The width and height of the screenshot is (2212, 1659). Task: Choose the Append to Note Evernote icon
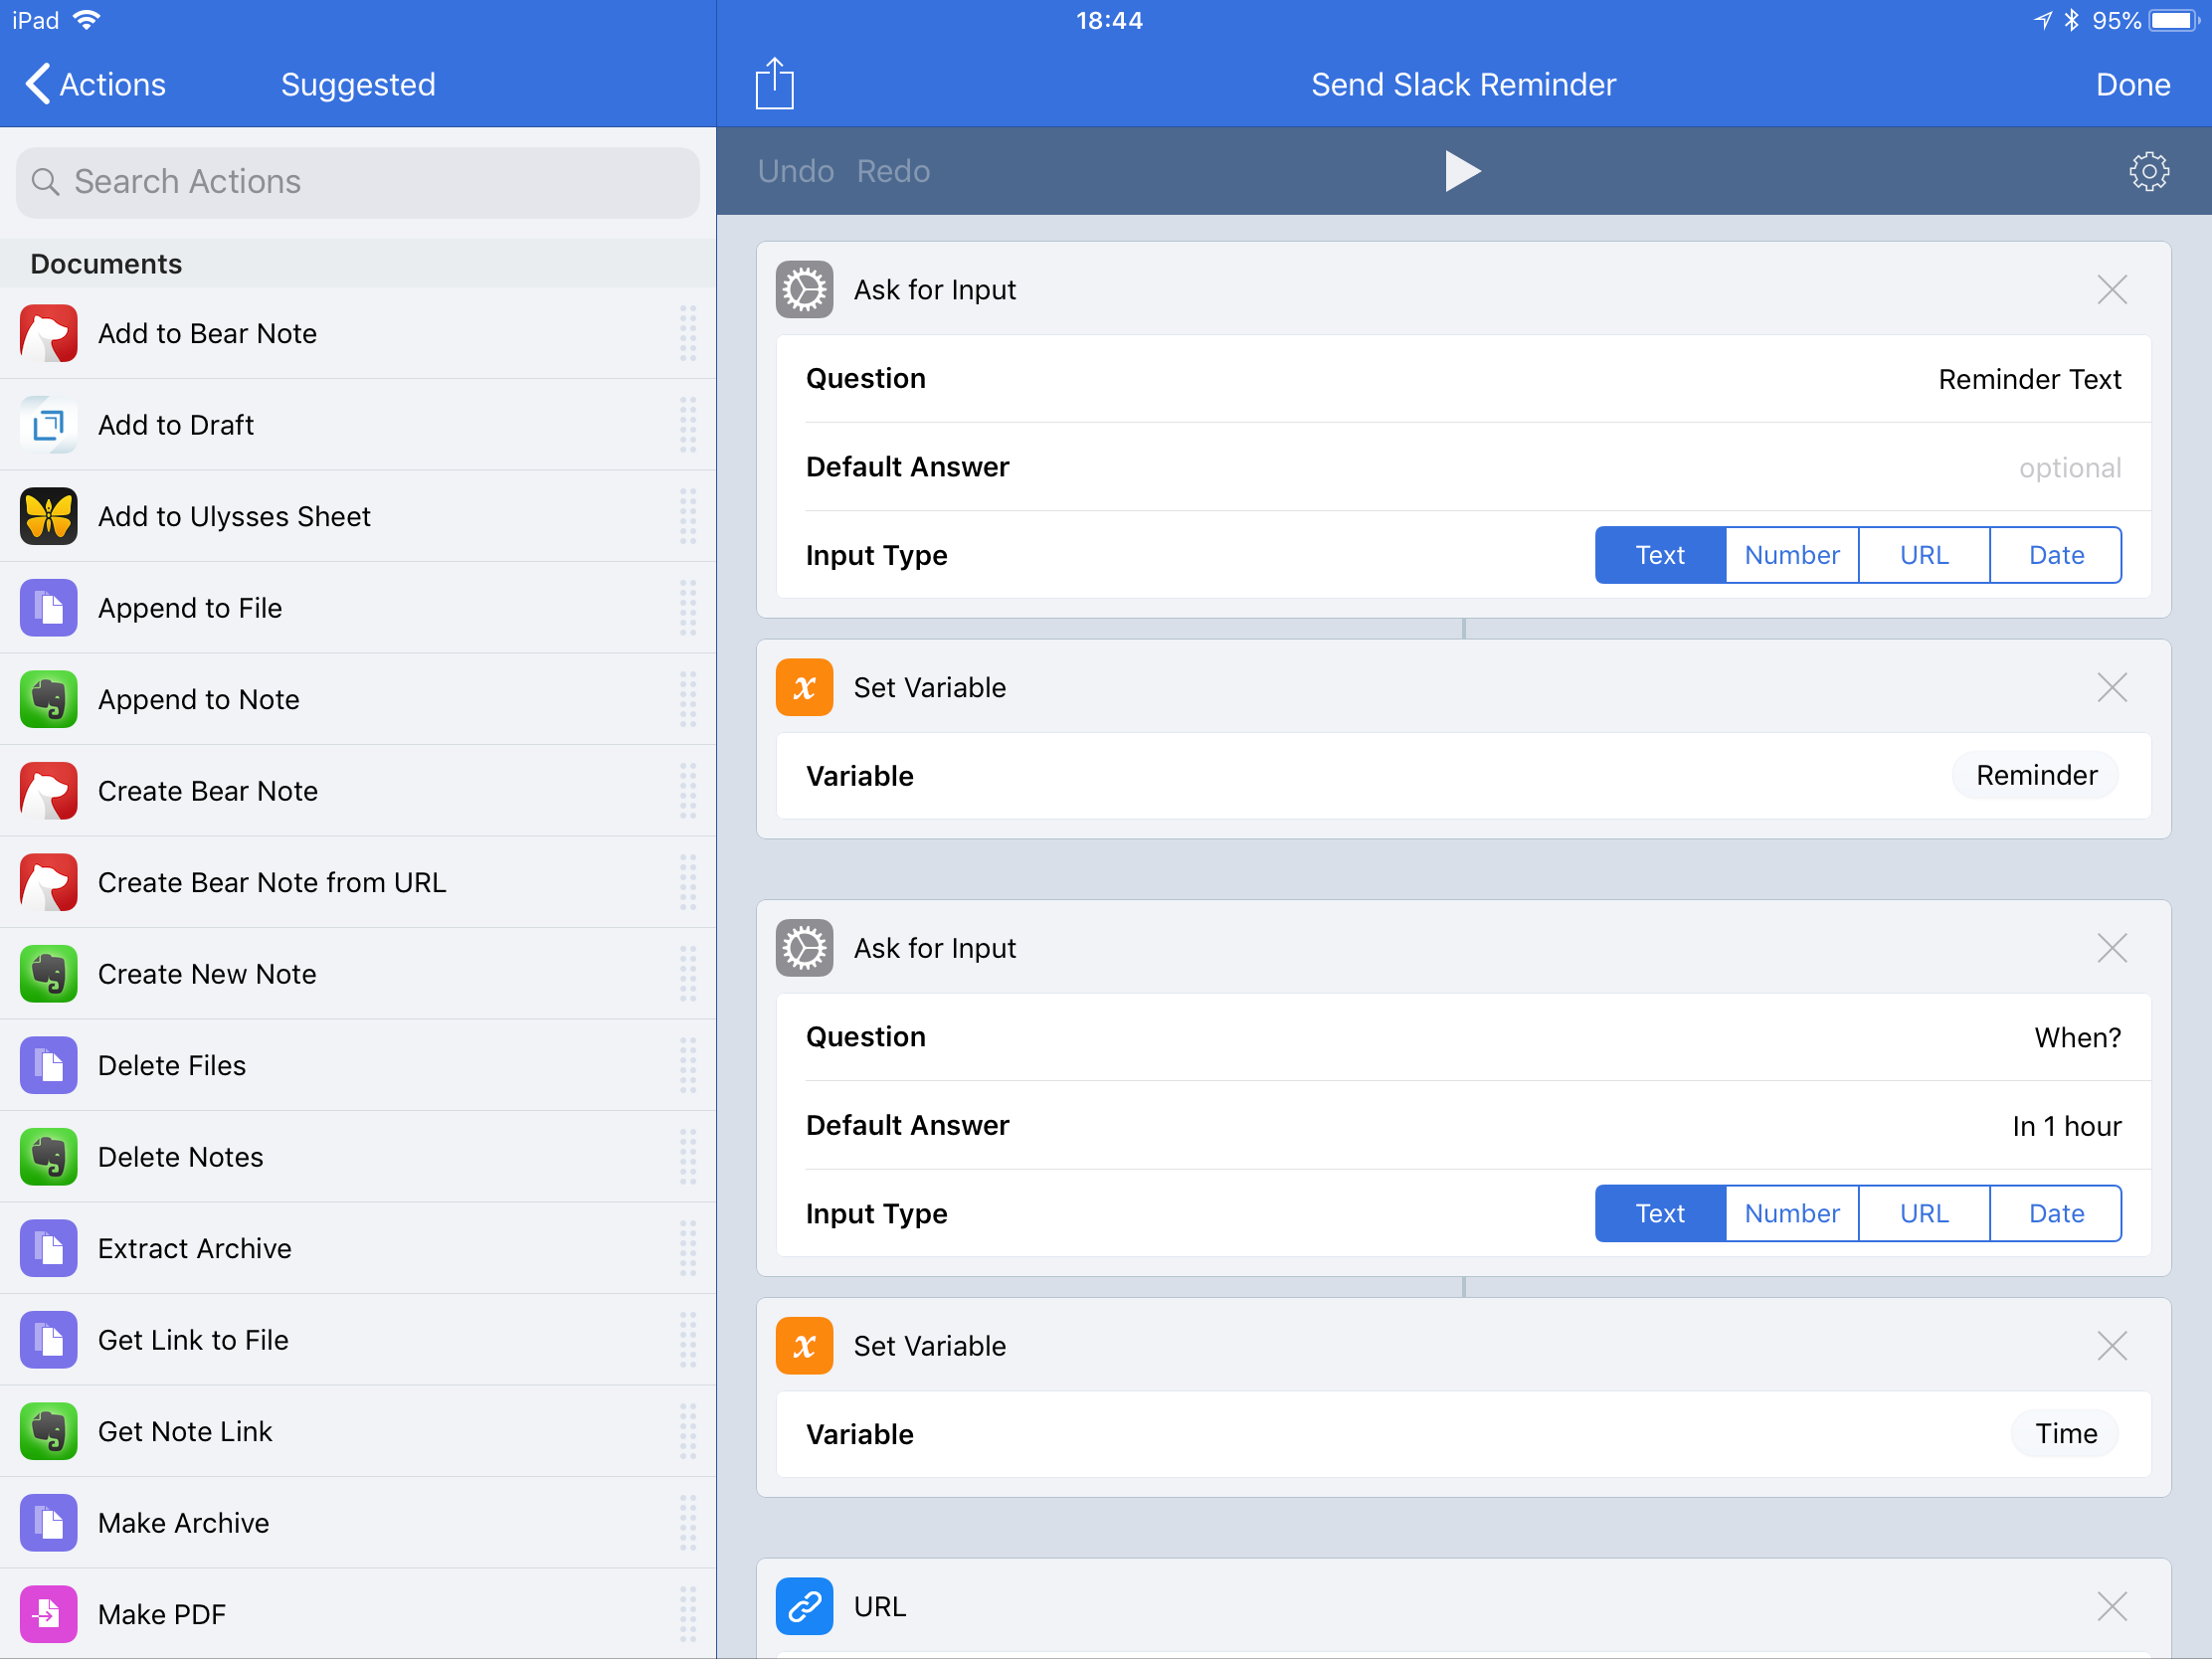(x=48, y=699)
